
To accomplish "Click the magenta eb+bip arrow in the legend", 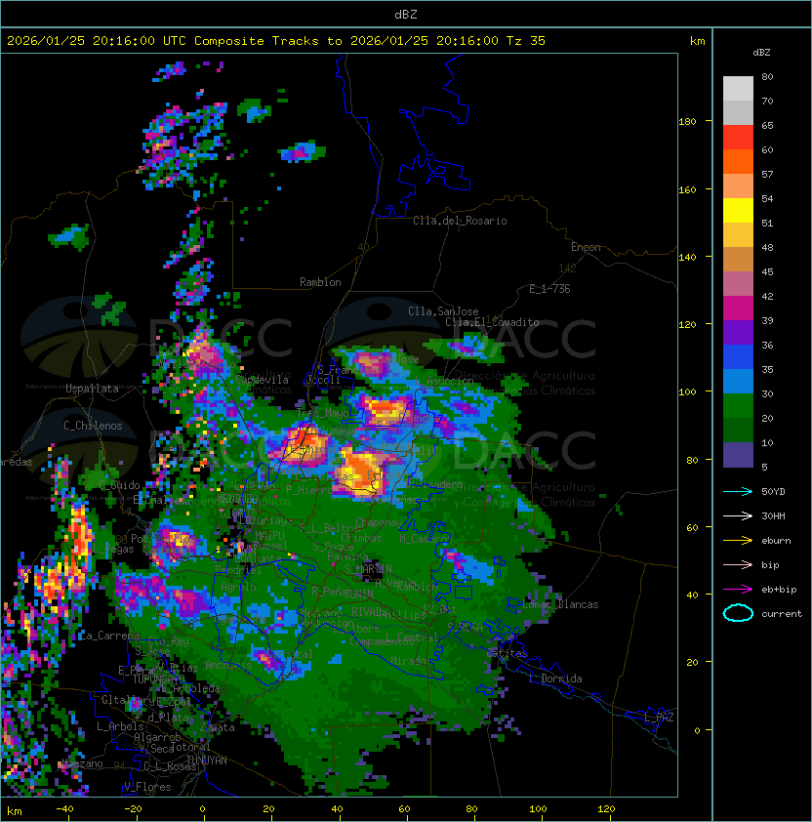I will 738,590.
